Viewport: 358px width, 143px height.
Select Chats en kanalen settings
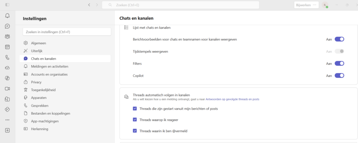coord(65,59)
